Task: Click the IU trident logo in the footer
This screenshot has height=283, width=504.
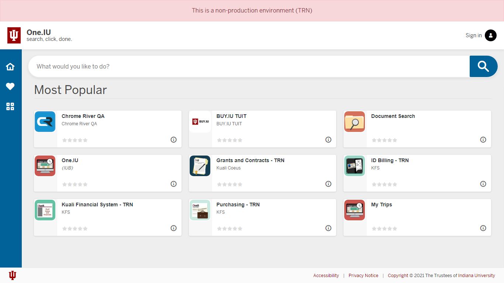Action: [13, 275]
